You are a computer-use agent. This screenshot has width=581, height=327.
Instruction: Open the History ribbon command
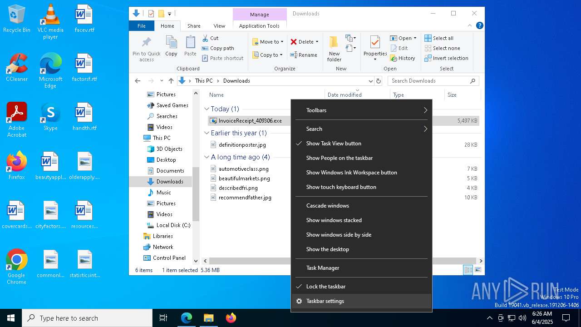[402, 58]
